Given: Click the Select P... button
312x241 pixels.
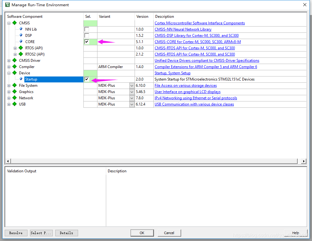Looking at the screenshot, I should coord(42,233).
